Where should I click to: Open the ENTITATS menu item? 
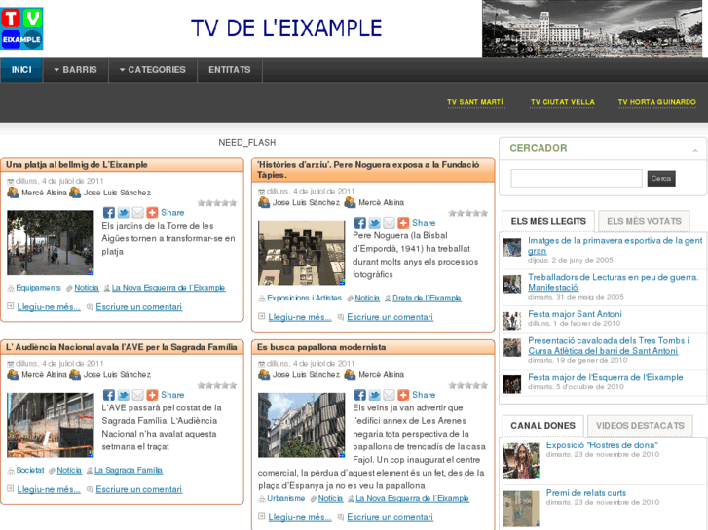coord(230,70)
